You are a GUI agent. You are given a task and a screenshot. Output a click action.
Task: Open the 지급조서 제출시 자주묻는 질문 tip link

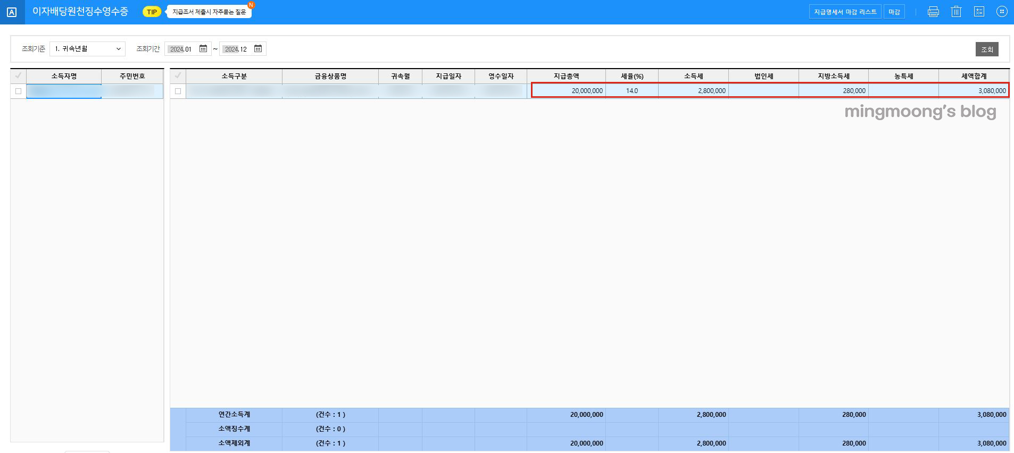(x=209, y=12)
